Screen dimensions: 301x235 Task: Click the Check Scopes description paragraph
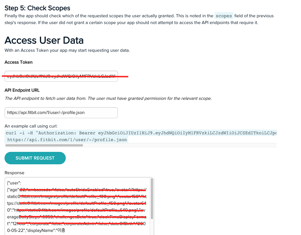(139, 19)
